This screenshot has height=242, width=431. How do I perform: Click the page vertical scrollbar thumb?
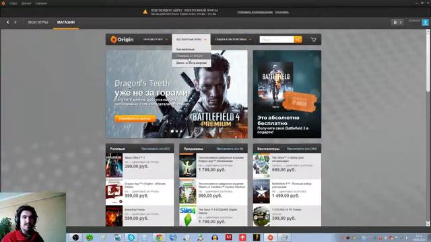(428, 63)
